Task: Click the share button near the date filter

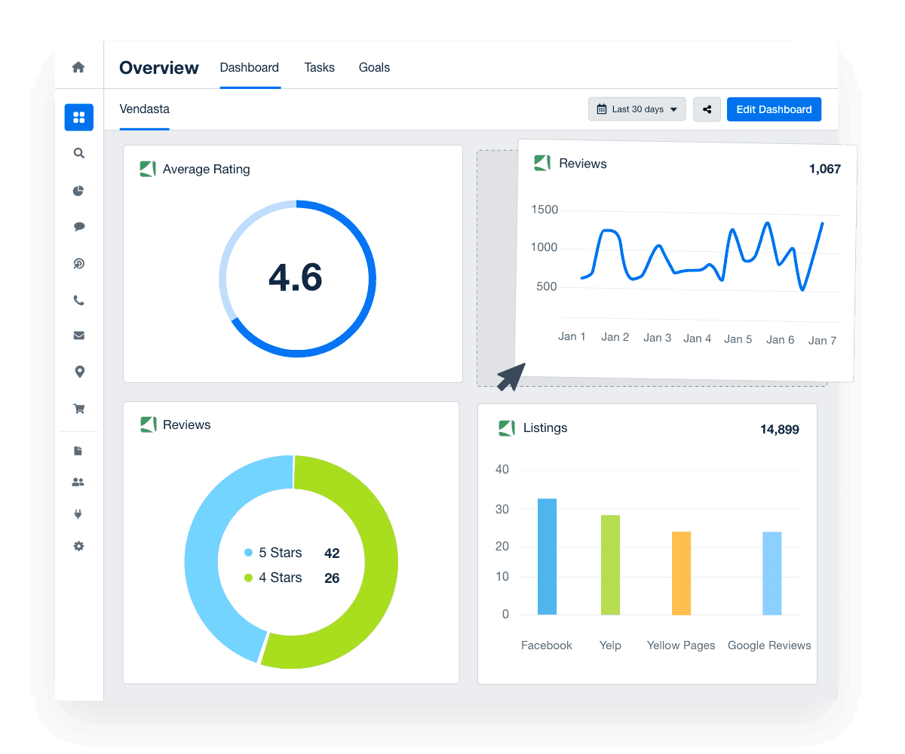Action: (707, 109)
